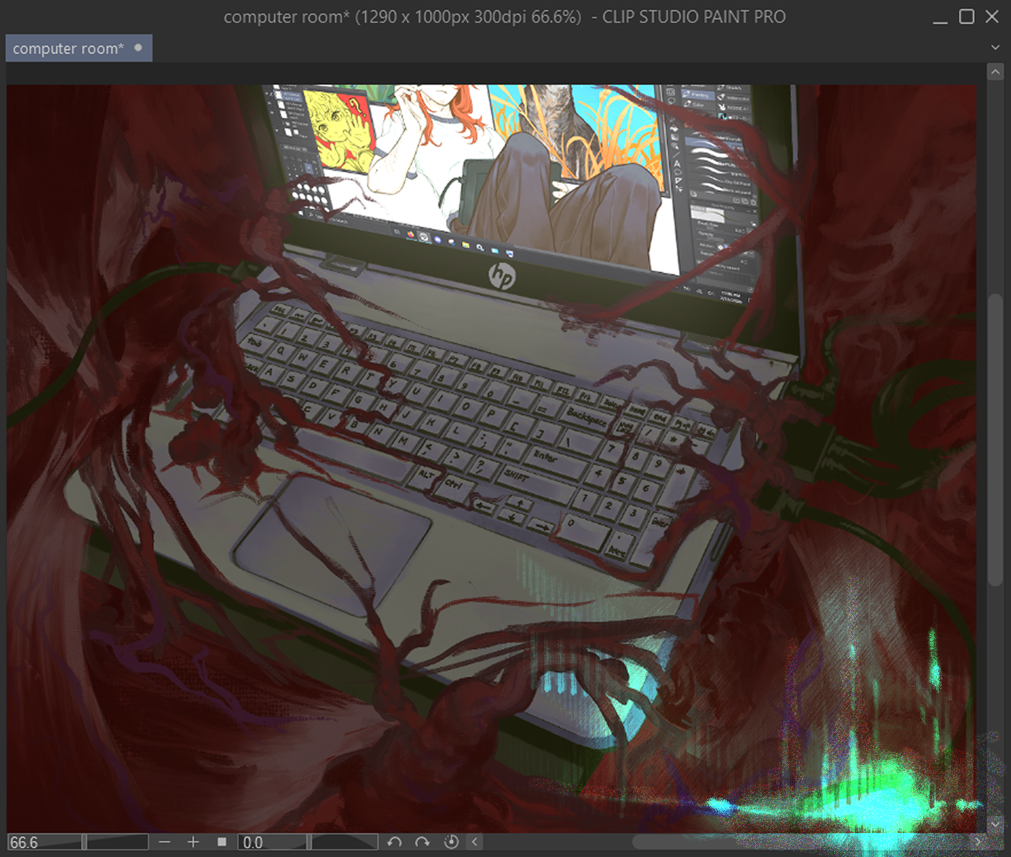Click the rotation angle field showing 0.0
The width and height of the screenshot is (1011, 857).
[272, 842]
